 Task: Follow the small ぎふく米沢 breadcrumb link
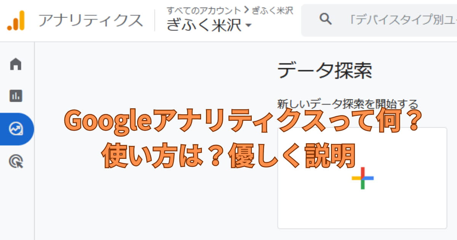(272, 10)
